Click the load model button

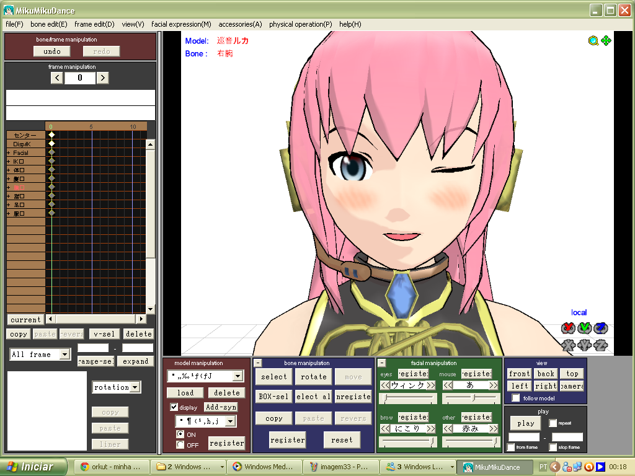click(x=185, y=392)
